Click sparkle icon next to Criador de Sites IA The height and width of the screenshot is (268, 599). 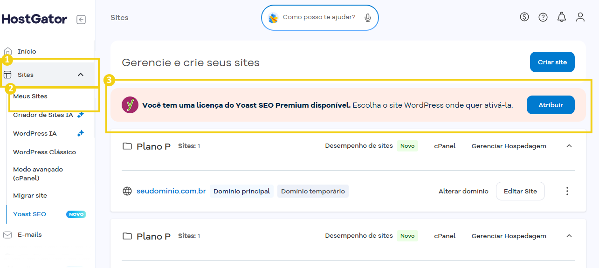pyautogui.click(x=81, y=115)
